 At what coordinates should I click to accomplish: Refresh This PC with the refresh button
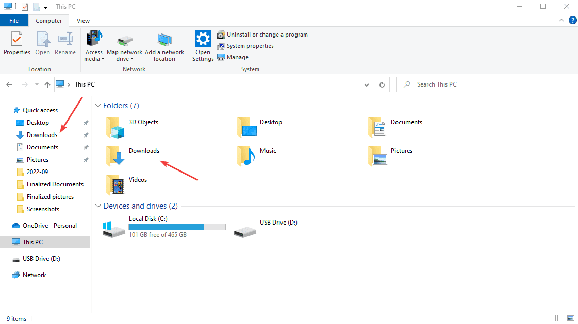coord(382,84)
